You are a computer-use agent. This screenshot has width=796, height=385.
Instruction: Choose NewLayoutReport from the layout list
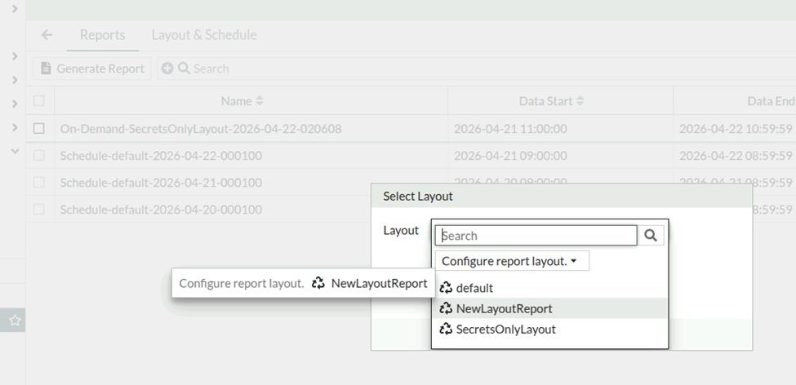pyautogui.click(x=549, y=308)
